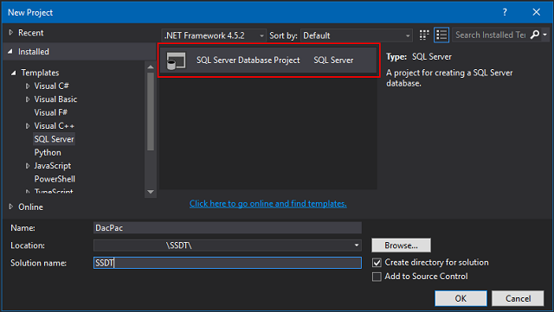Switch to medium icons list view
Image resolution: width=554 pixels, height=312 pixels.
pyautogui.click(x=441, y=35)
